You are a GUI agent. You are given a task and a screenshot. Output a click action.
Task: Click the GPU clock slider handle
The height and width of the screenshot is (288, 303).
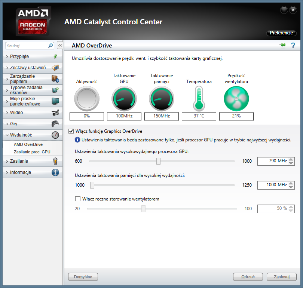pos(158,161)
